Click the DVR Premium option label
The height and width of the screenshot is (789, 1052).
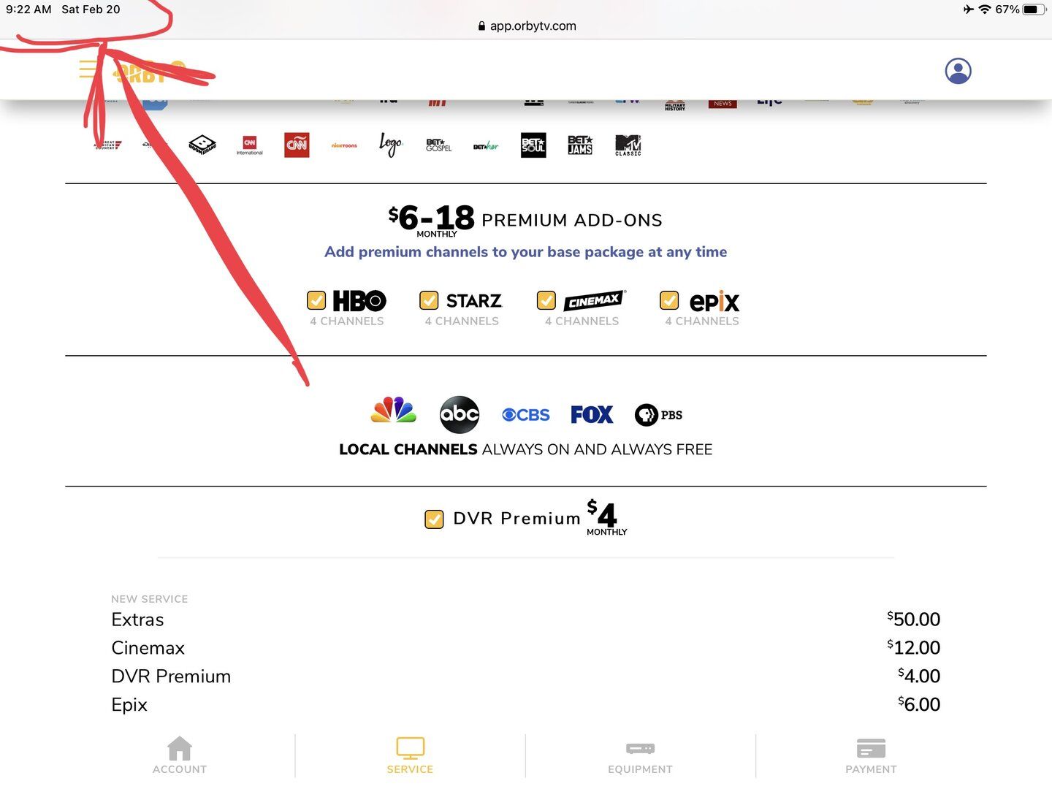pos(517,519)
